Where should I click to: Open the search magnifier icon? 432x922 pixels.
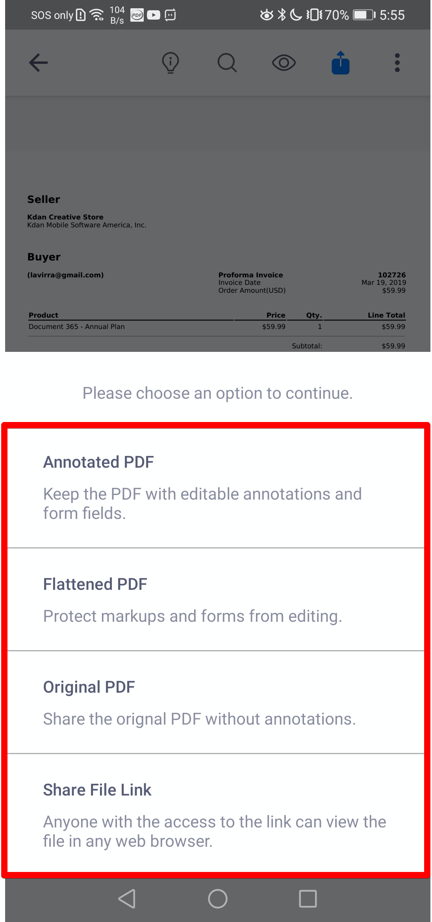227,63
